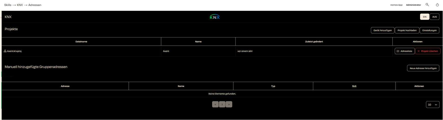Click the Administrator user label

413,5
